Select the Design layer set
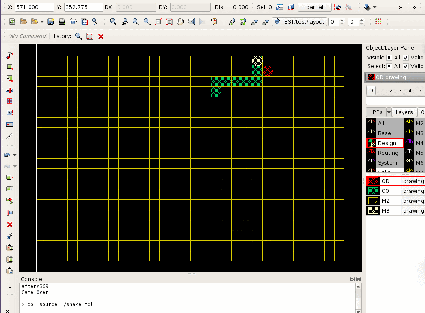This screenshot has height=313, width=425. 385,143
